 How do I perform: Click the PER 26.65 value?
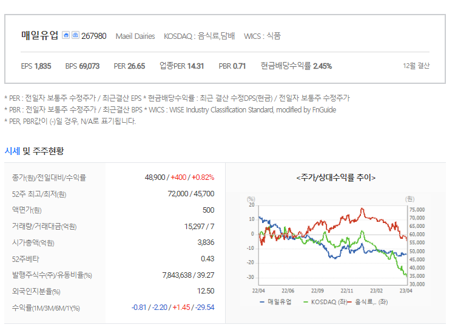pyautogui.click(x=129, y=66)
